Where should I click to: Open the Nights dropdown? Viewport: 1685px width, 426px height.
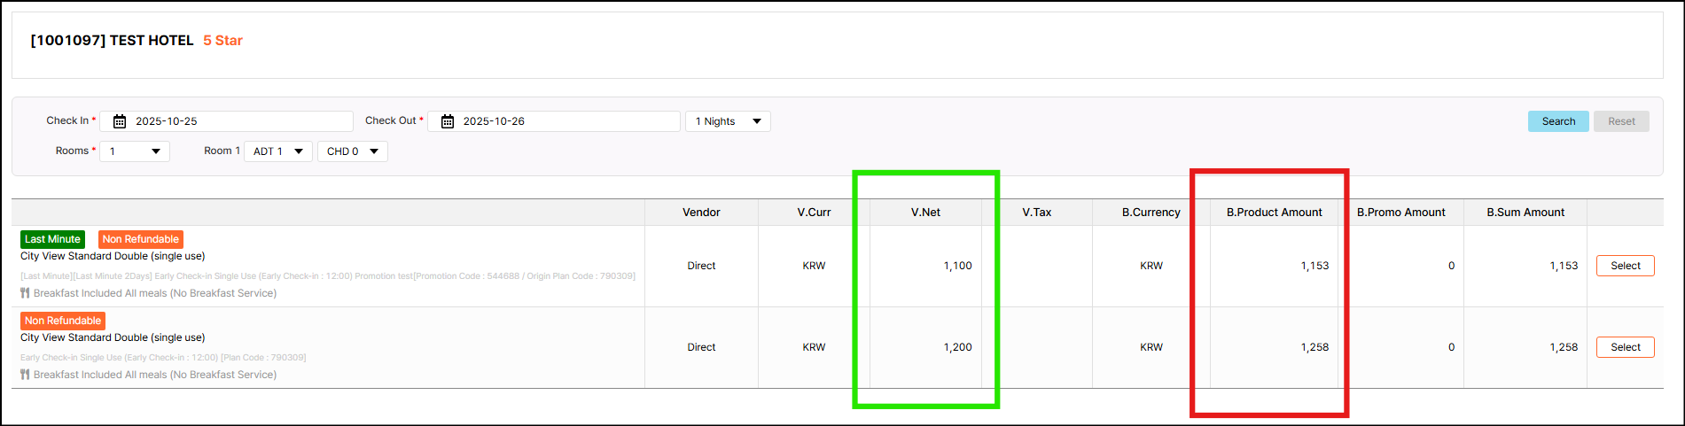coord(728,121)
